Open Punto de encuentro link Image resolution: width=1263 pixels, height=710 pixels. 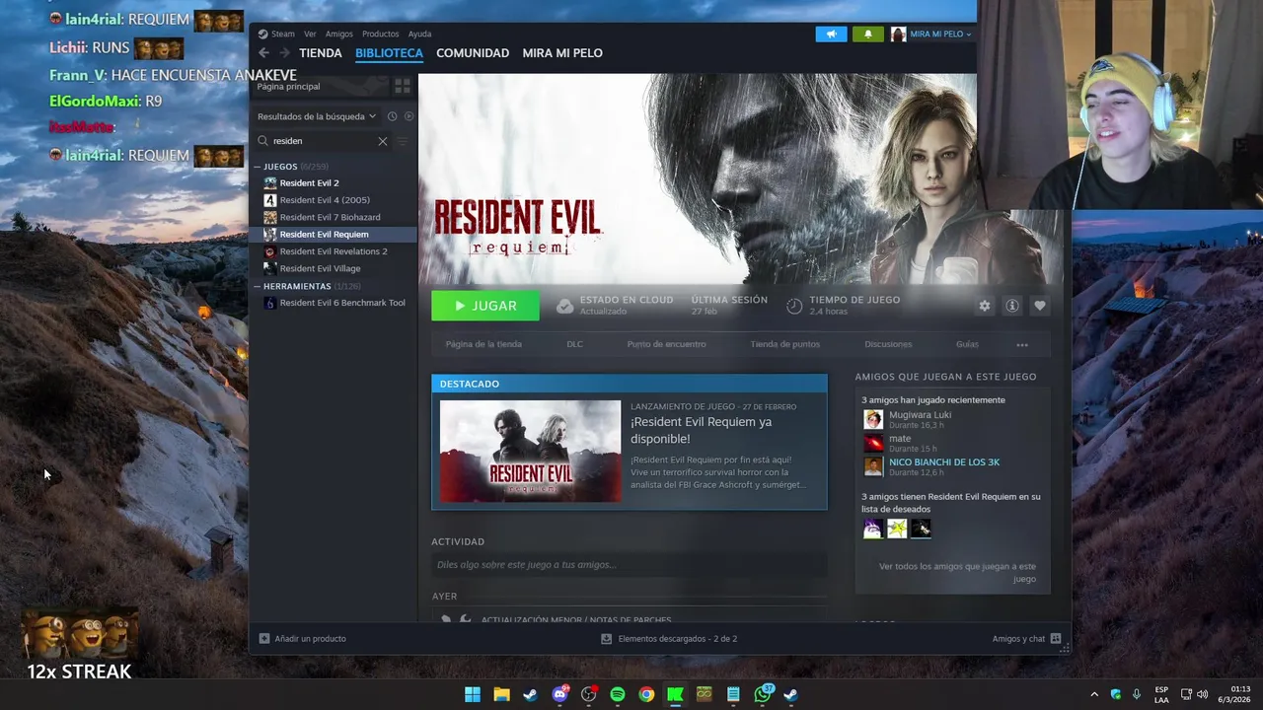666,344
